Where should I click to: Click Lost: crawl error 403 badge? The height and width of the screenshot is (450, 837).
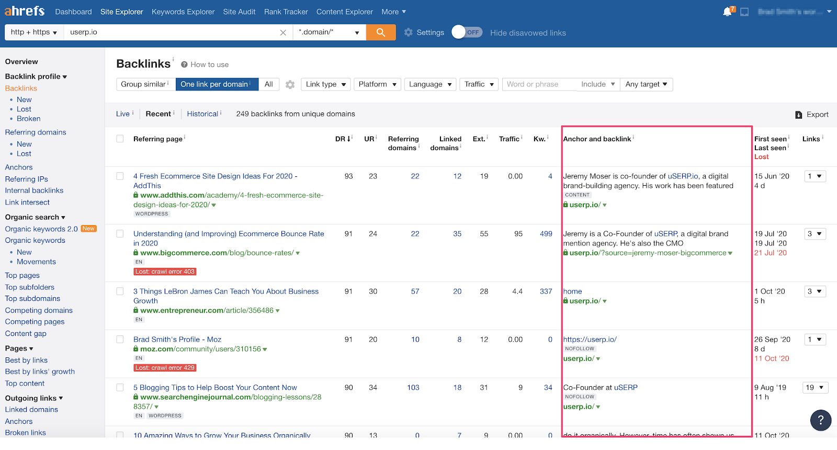click(x=165, y=272)
